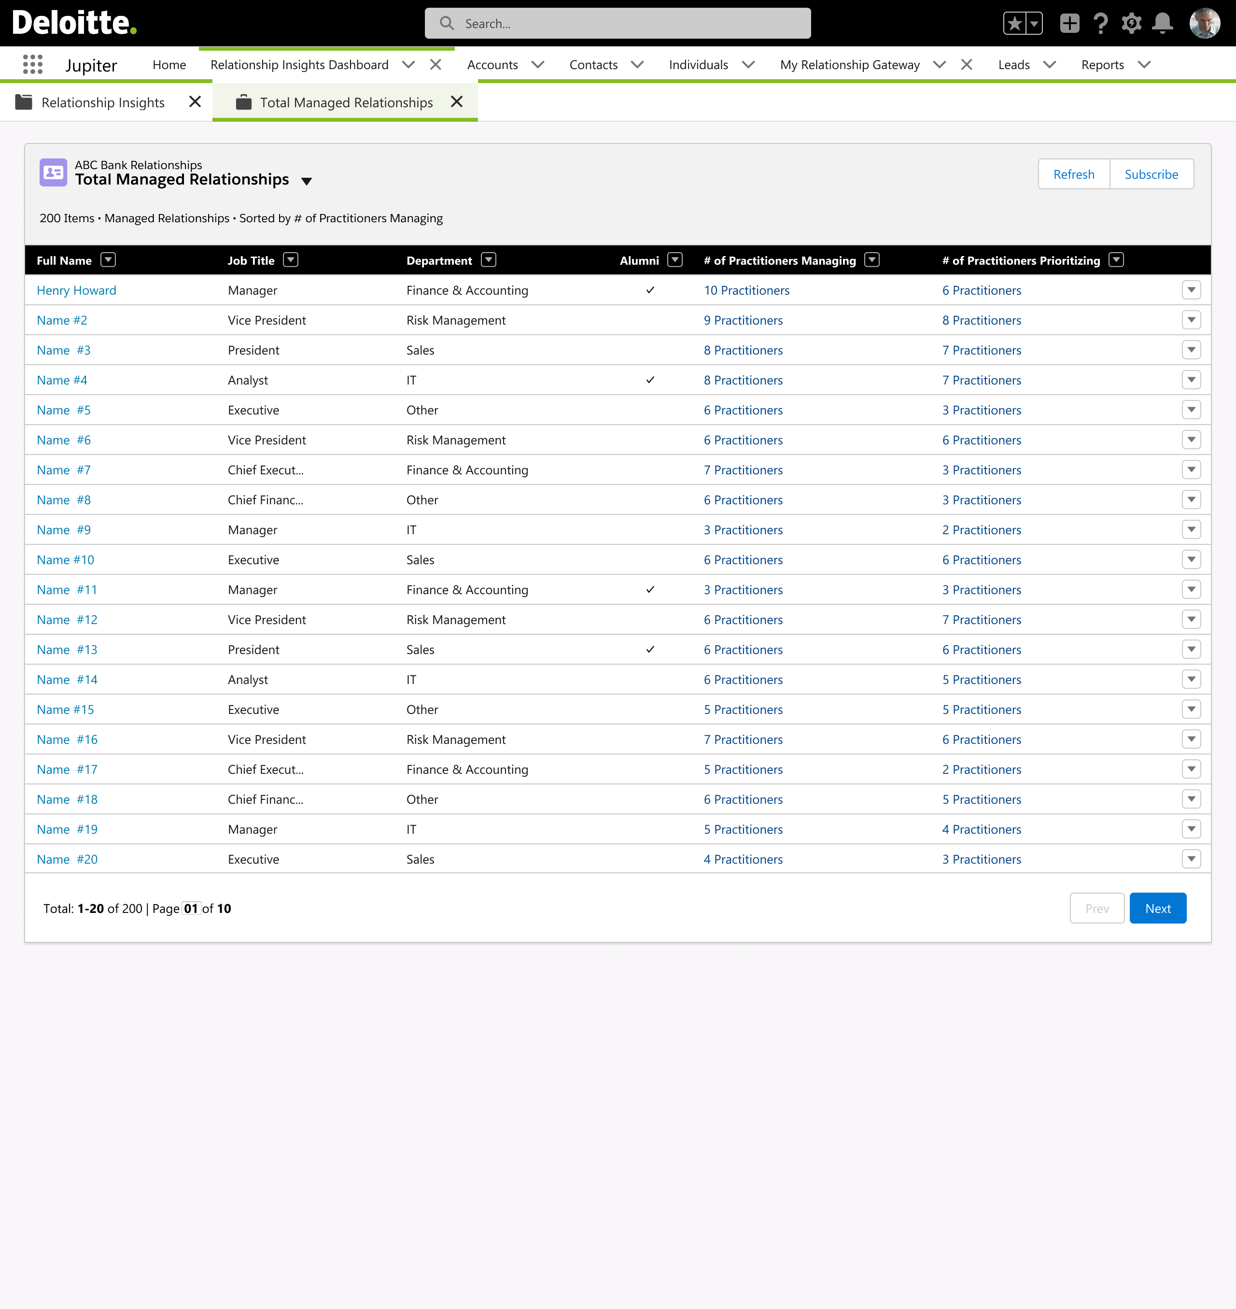
Task: Open row actions for Name #2
Action: coord(1191,320)
